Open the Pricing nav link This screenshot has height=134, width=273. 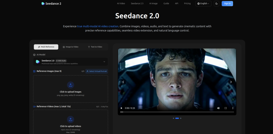(x=187, y=3)
